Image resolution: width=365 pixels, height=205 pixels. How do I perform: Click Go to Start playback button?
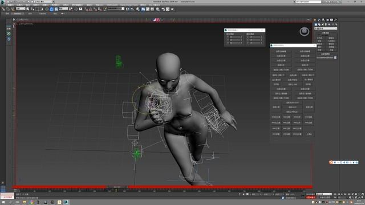pyautogui.click(x=335, y=194)
